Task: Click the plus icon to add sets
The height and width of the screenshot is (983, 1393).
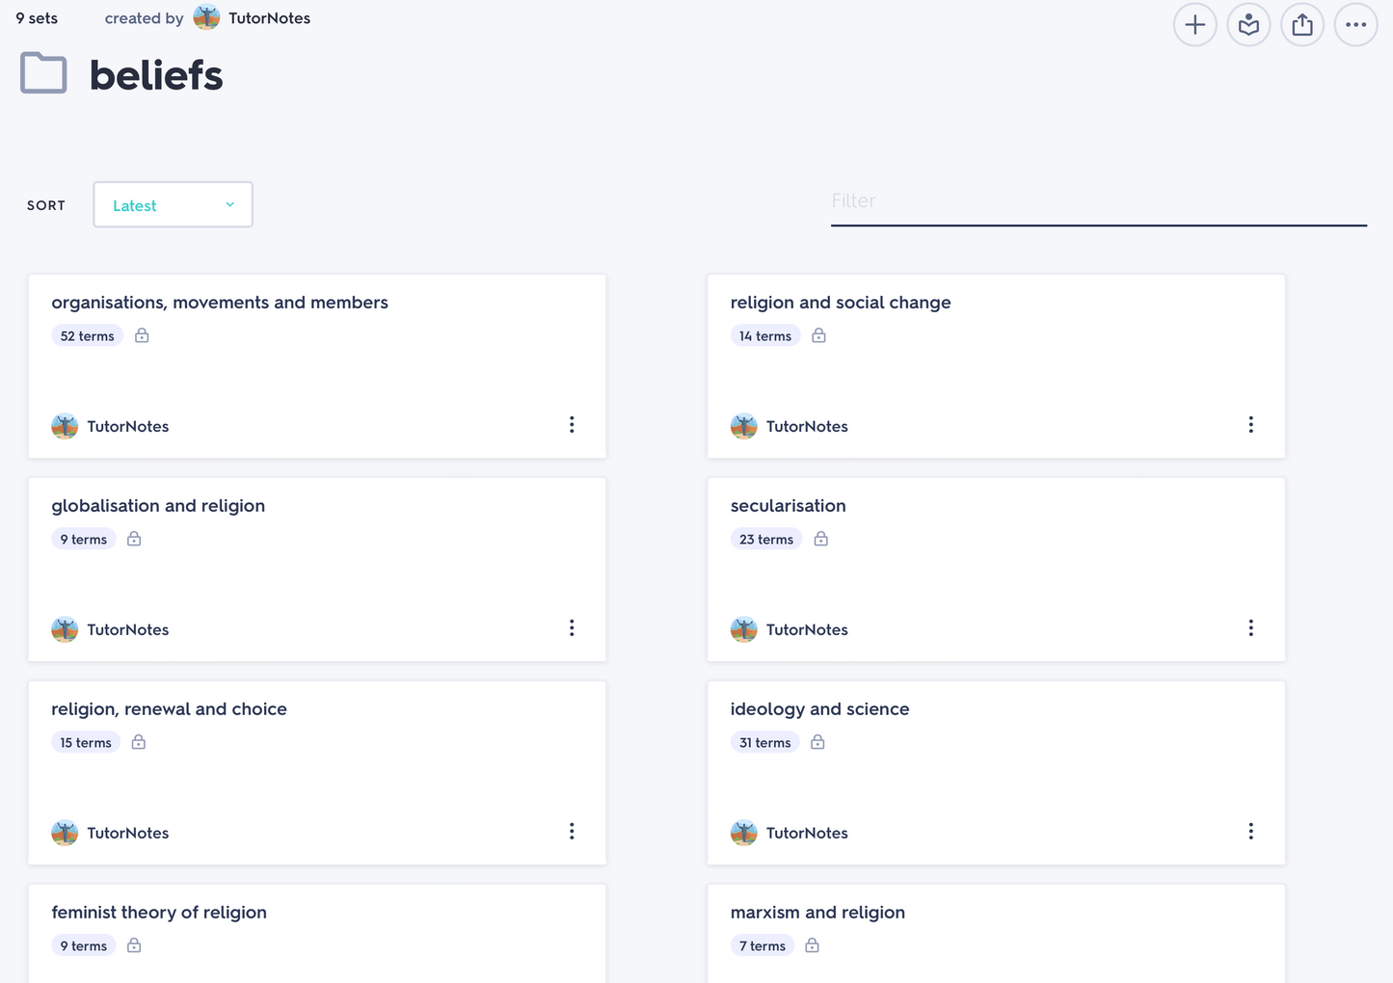Action: [x=1194, y=25]
